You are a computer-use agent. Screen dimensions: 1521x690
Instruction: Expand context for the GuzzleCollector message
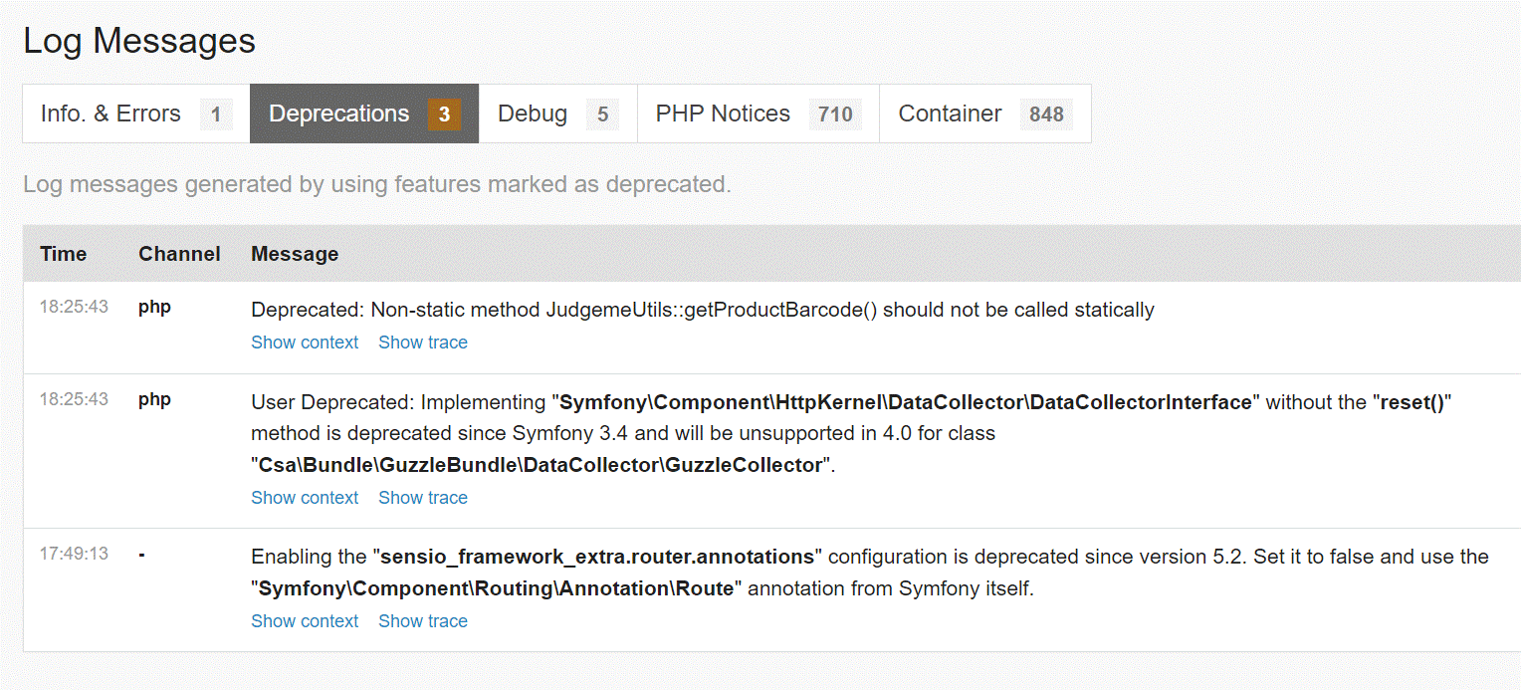tap(305, 498)
